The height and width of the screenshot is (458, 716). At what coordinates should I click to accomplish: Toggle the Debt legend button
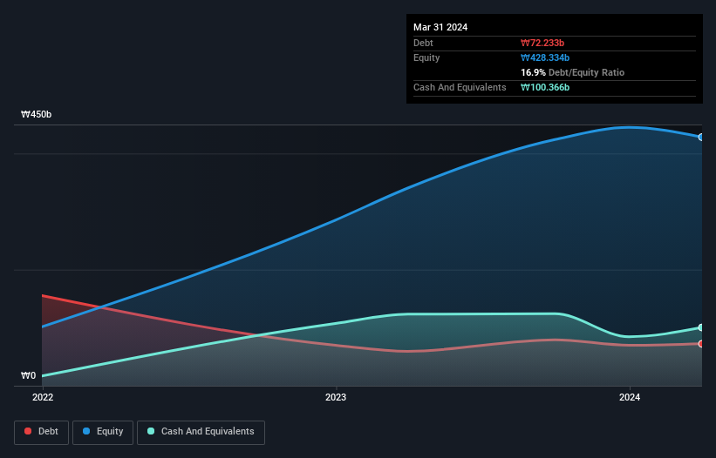[41, 432]
